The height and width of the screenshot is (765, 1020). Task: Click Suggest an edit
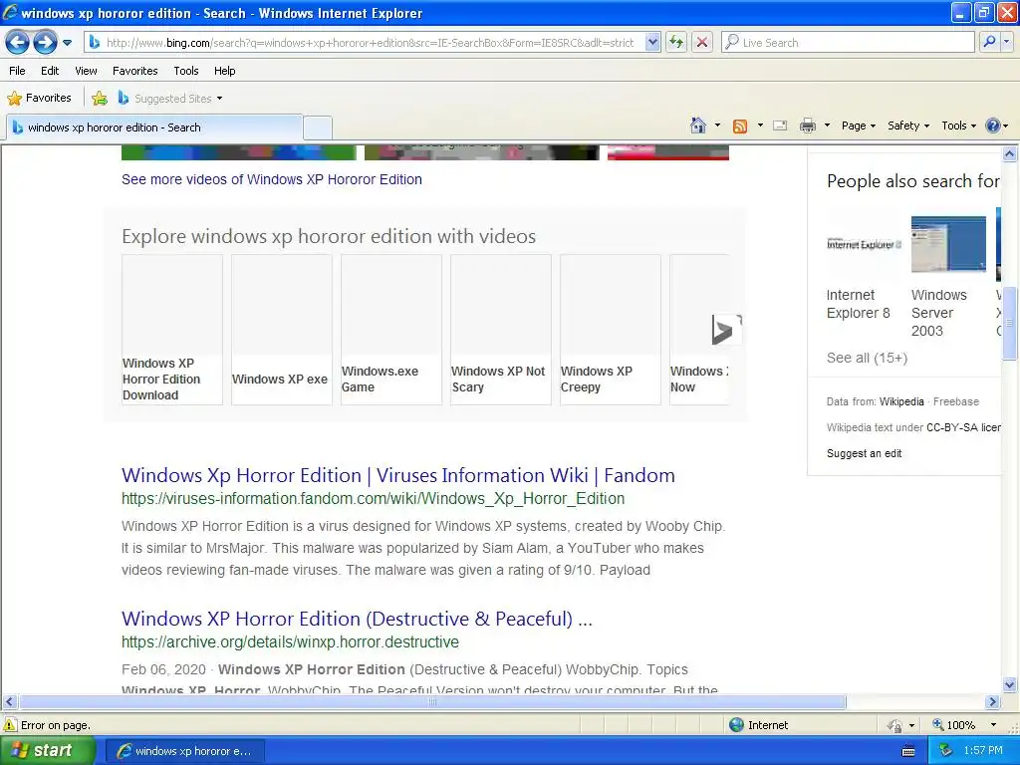[x=864, y=453]
